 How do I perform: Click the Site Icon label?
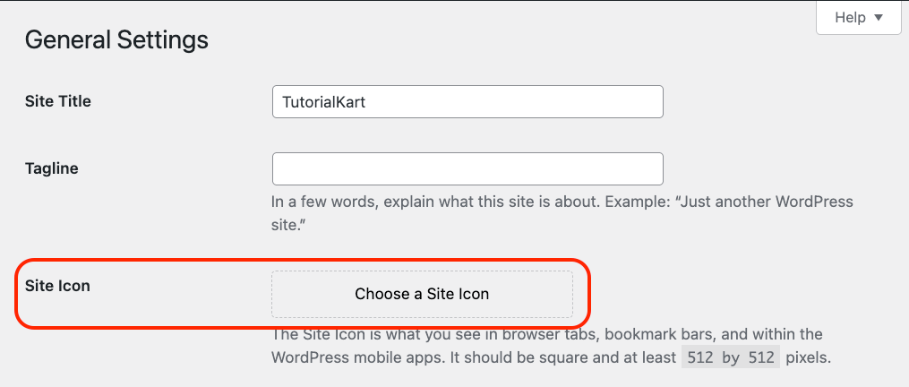click(x=57, y=286)
